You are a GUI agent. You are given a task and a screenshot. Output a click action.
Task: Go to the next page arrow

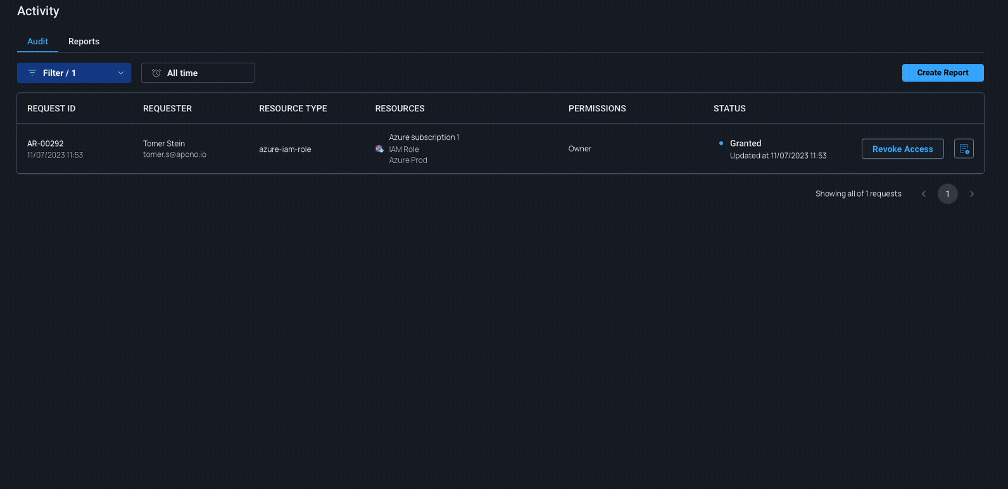pyautogui.click(x=971, y=194)
